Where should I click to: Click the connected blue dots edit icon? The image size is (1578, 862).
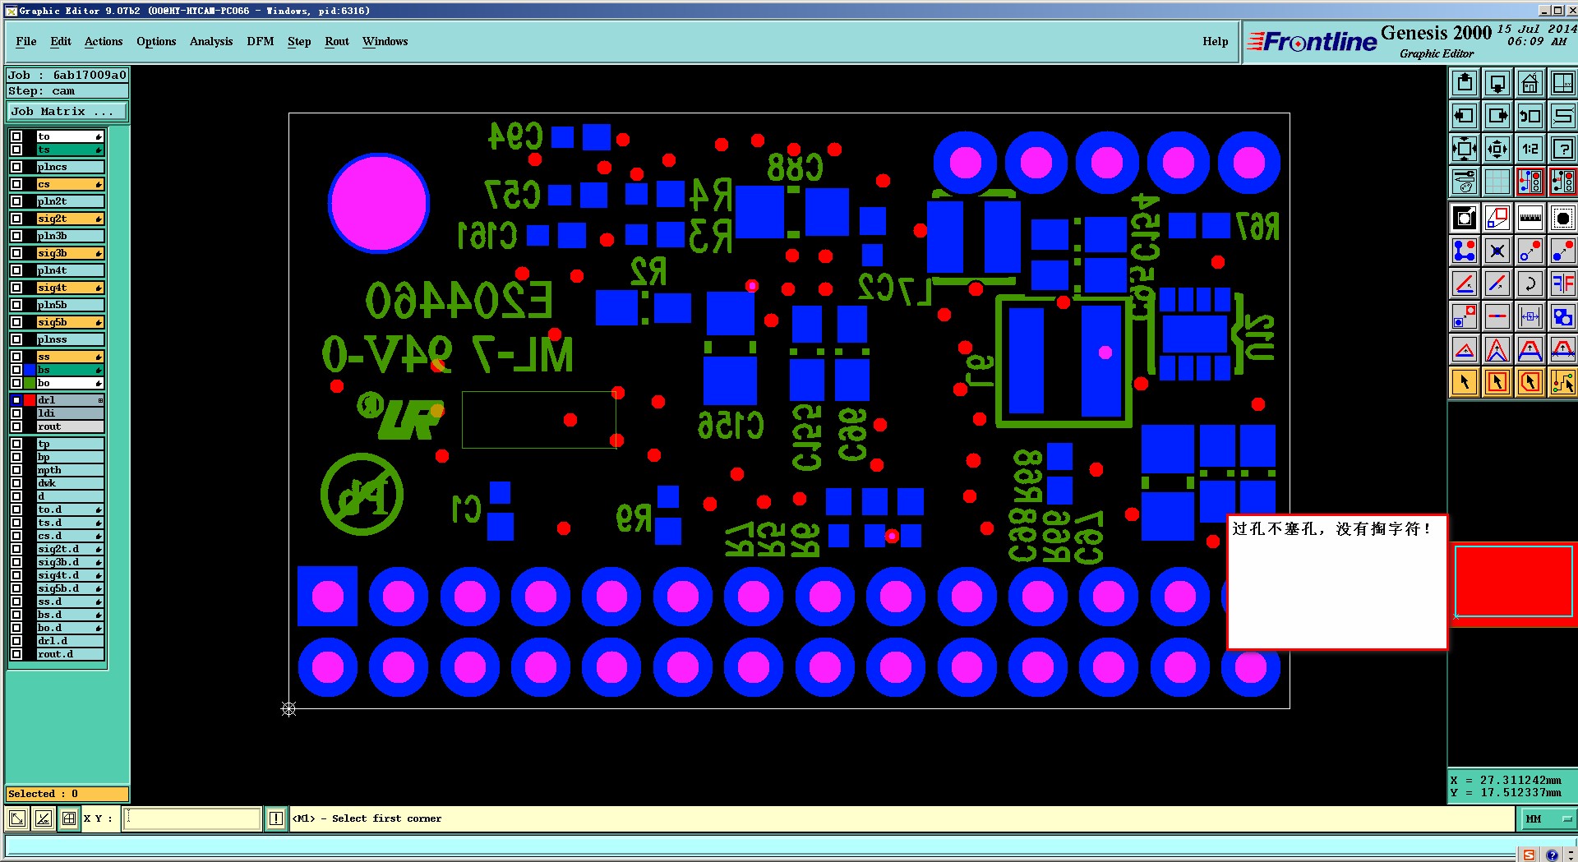[x=1465, y=251]
